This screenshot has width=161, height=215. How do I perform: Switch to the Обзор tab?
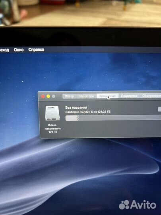[x=69, y=96]
